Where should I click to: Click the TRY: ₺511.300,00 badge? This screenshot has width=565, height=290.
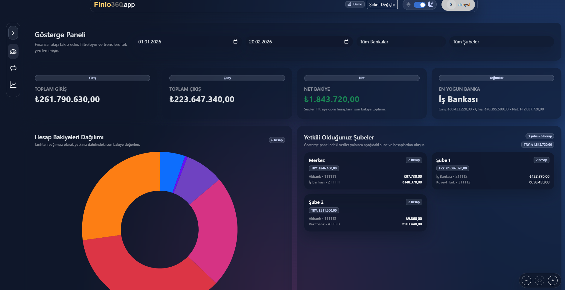coord(324,211)
